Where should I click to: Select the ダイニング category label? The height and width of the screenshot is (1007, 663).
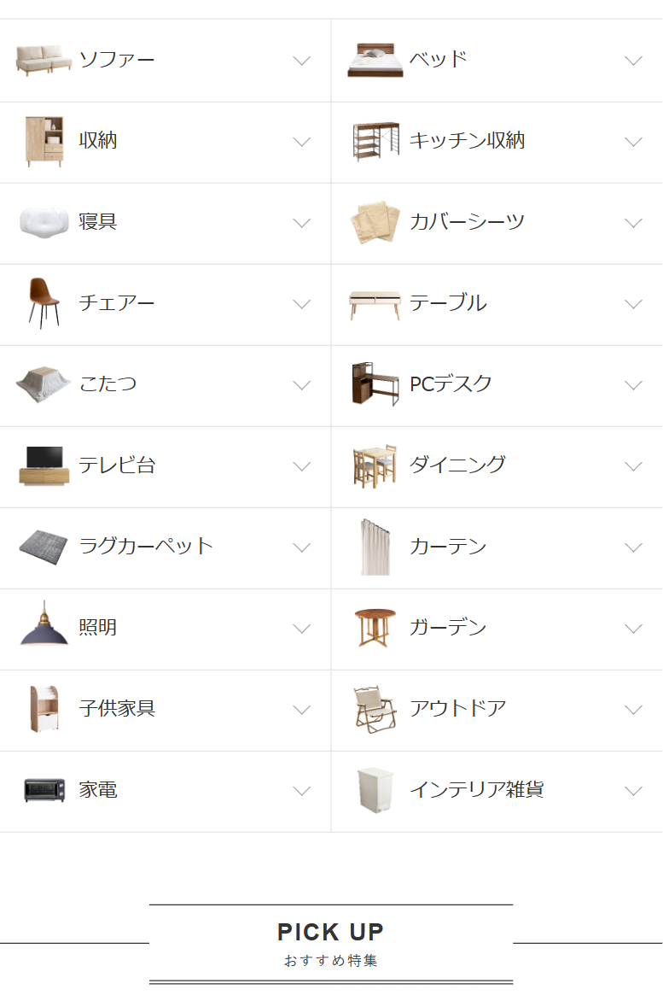pos(457,465)
